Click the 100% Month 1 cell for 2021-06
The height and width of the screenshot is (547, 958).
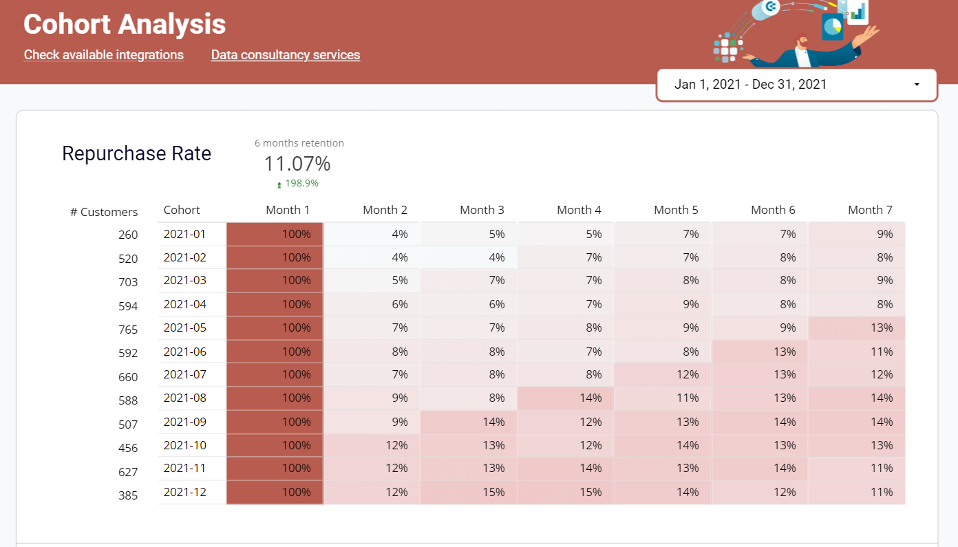coord(275,352)
